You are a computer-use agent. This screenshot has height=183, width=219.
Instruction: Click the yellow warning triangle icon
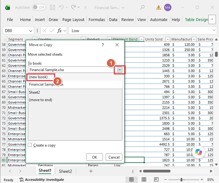click(x=158, y=7)
